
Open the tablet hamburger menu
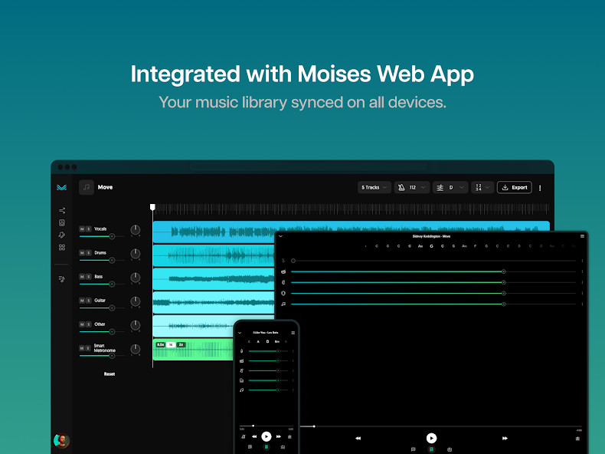pyautogui.click(x=582, y=236)
